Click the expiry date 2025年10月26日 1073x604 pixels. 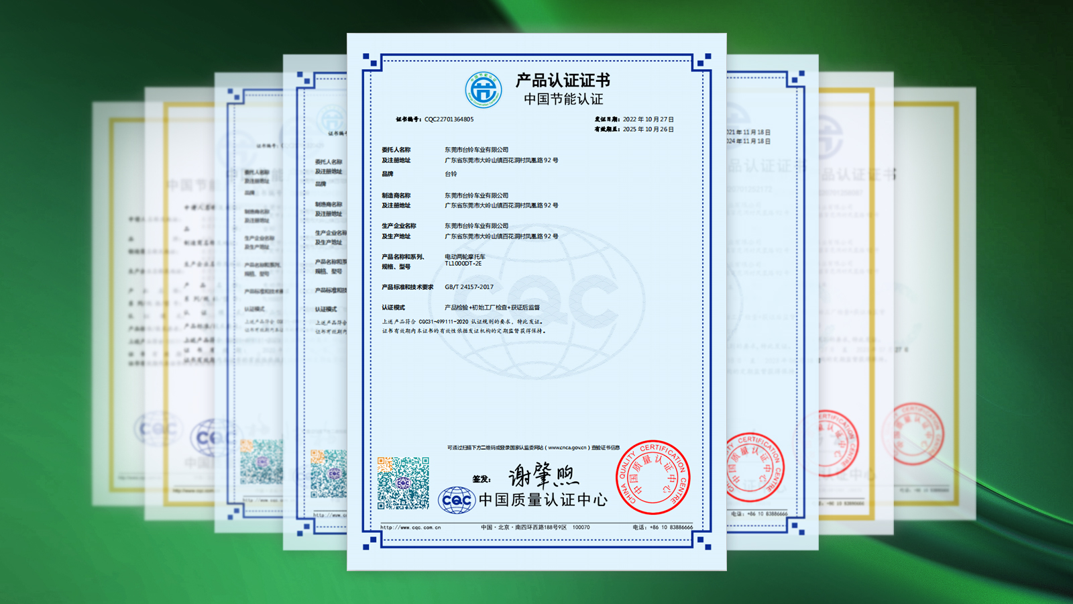[x=648, y=130]
